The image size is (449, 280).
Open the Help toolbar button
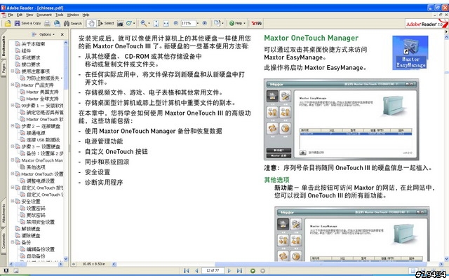(237, 23)
